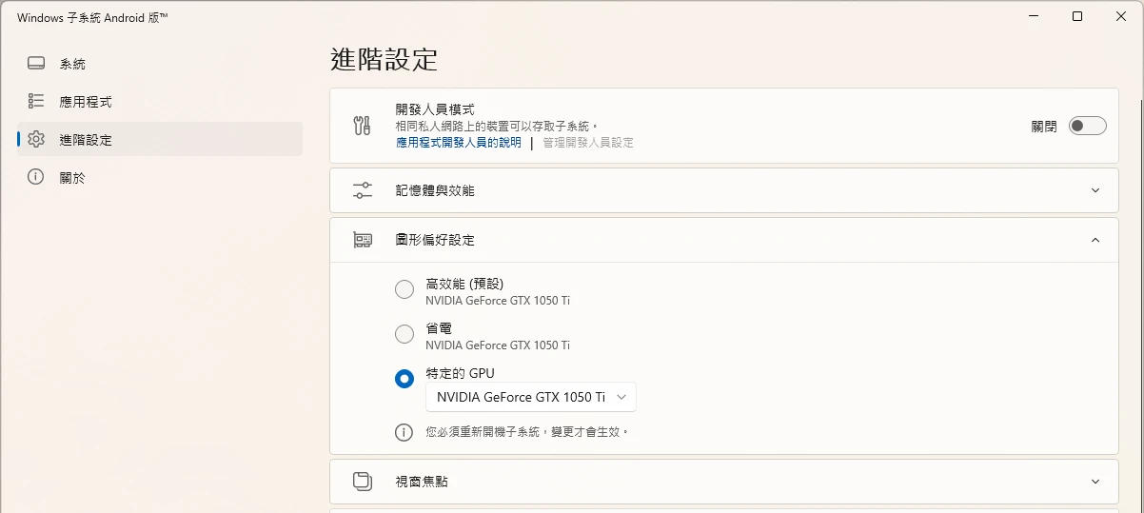Click the 相同私人網路上的裝置可以存取子系統 description

pos(497,126)
